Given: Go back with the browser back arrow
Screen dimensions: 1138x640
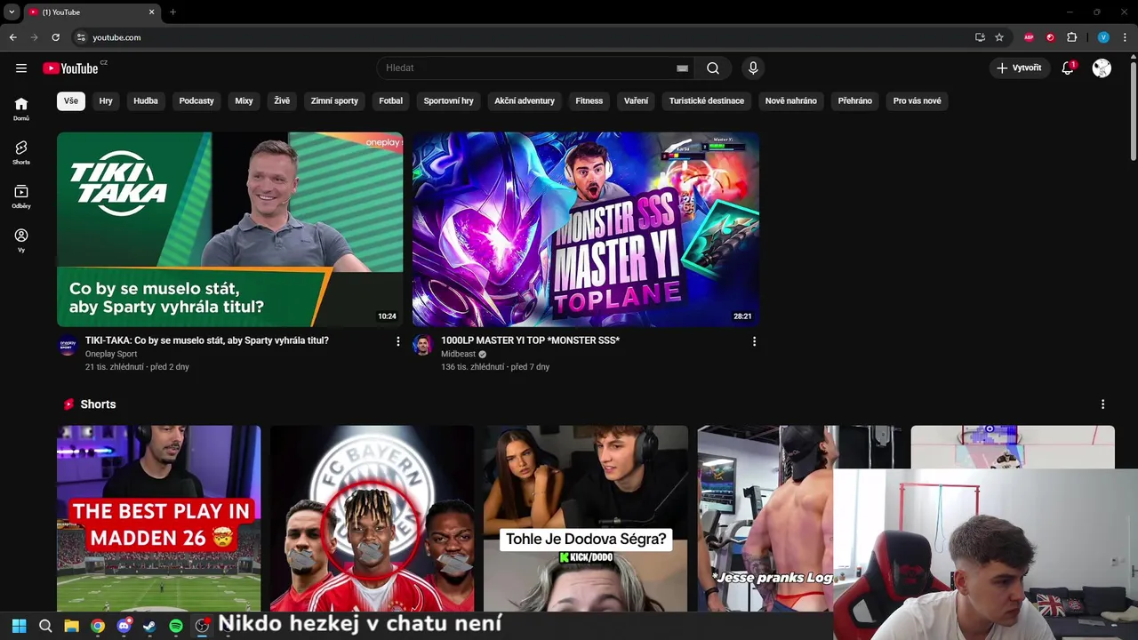Looking at the screenshot, I should click(x=12, y=37).
